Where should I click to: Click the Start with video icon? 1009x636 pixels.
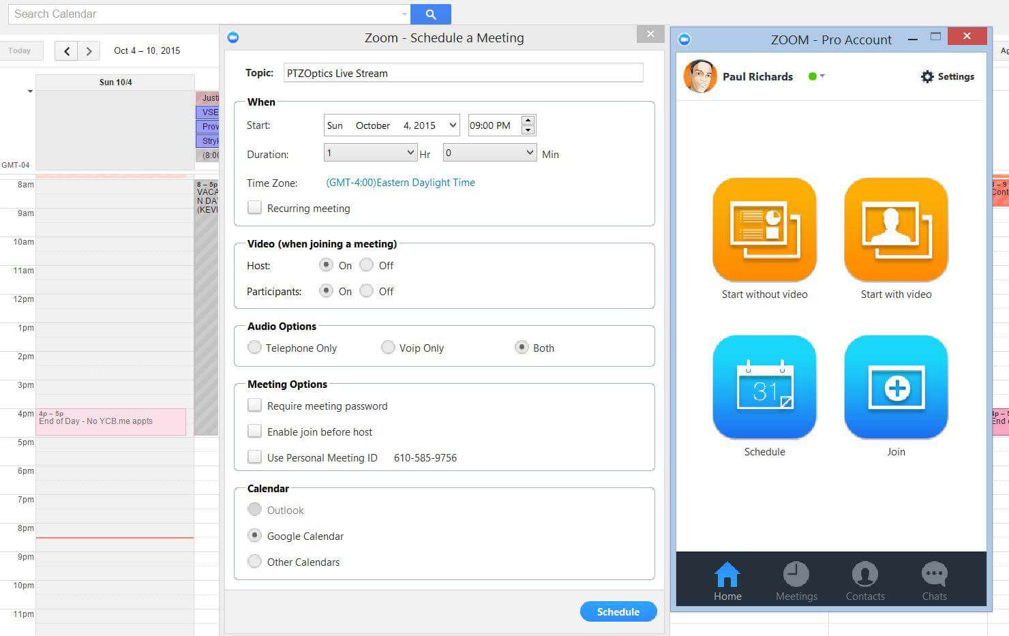[896, 230]
